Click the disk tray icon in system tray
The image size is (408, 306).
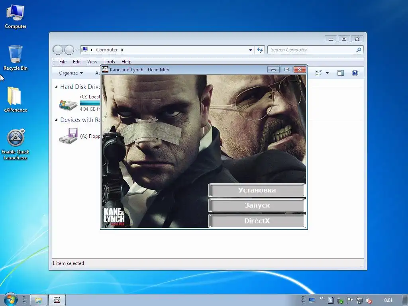pyautogui.click(x=330, y=300)
